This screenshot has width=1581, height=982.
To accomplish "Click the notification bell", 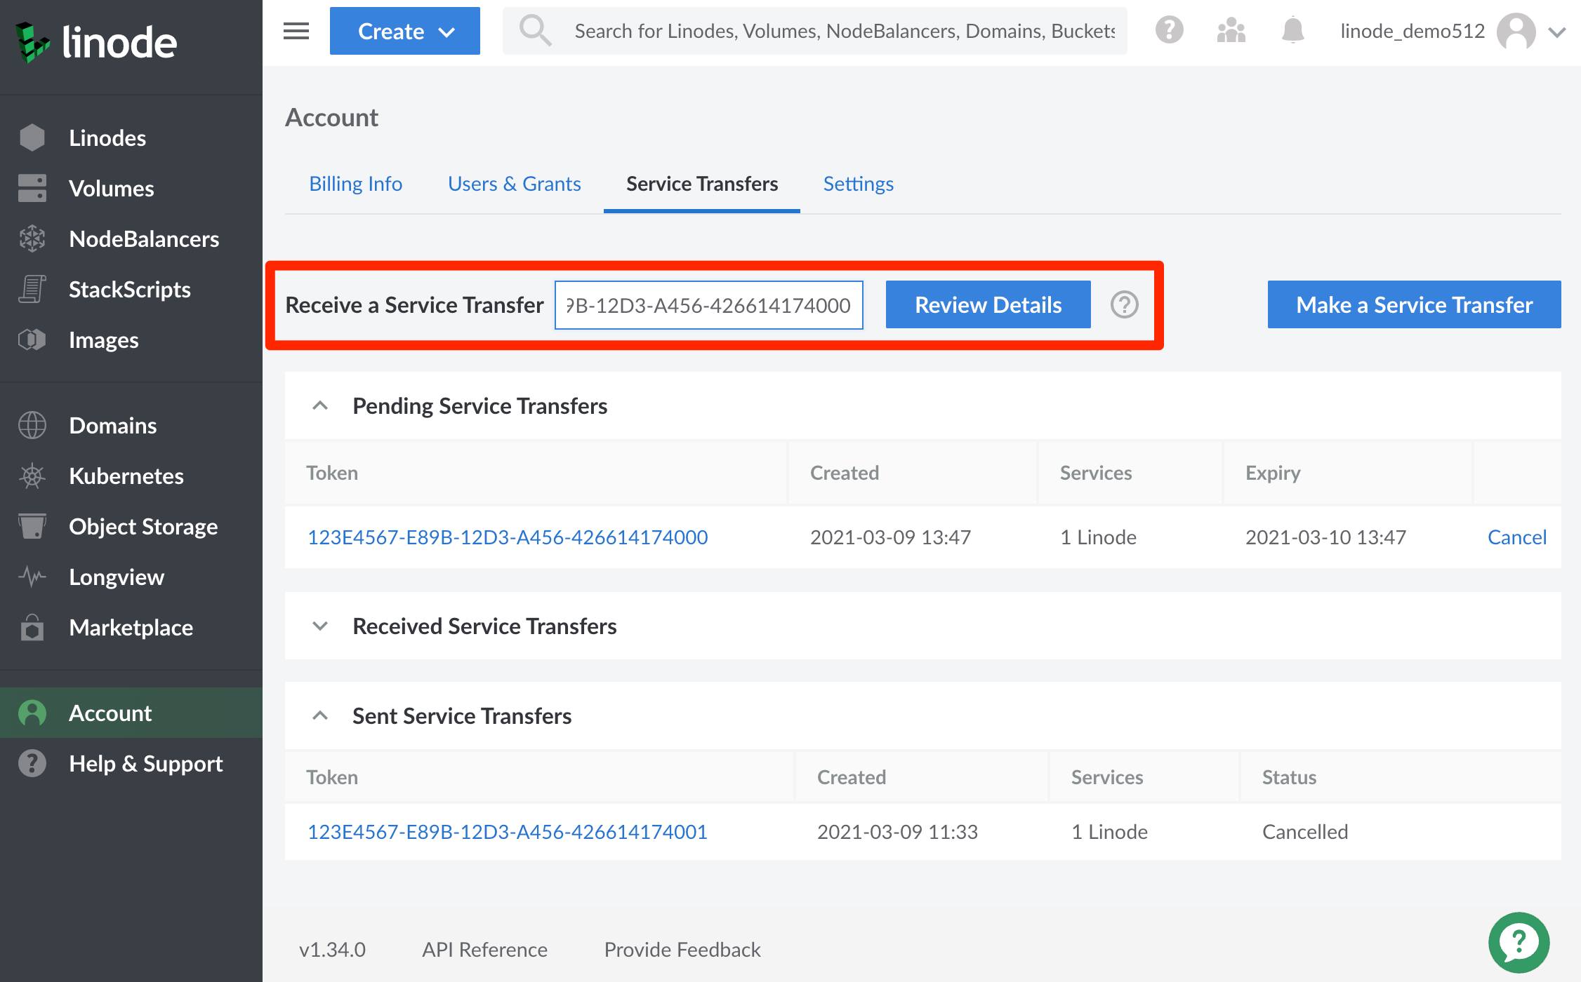I will click(1292, 29).
